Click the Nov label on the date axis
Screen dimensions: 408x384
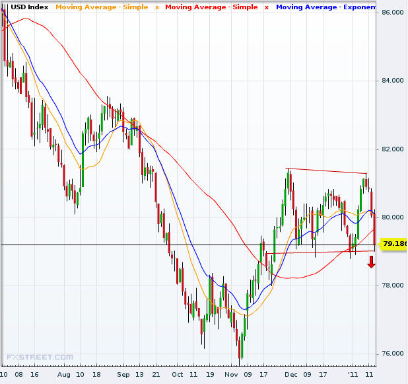click(231, 375)
